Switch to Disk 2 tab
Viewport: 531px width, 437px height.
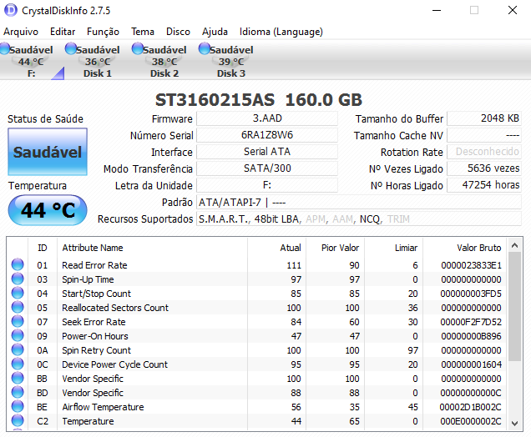point(164,61)
